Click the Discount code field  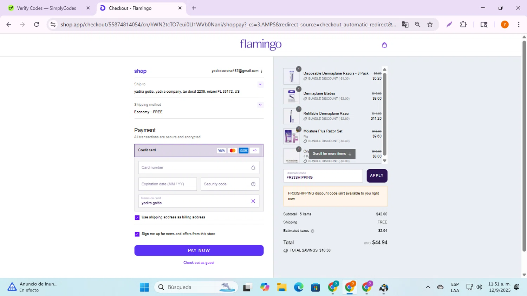323,176
